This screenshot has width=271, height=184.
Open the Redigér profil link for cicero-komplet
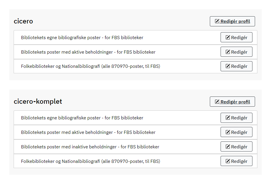pyautogui.click(x=235, y=102)
